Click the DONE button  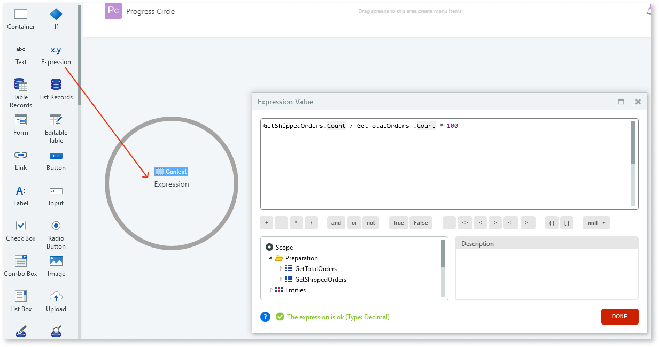click(619, 316)
